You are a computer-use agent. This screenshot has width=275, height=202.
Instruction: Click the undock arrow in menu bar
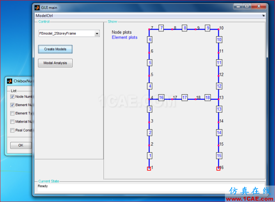pos(263,16)
